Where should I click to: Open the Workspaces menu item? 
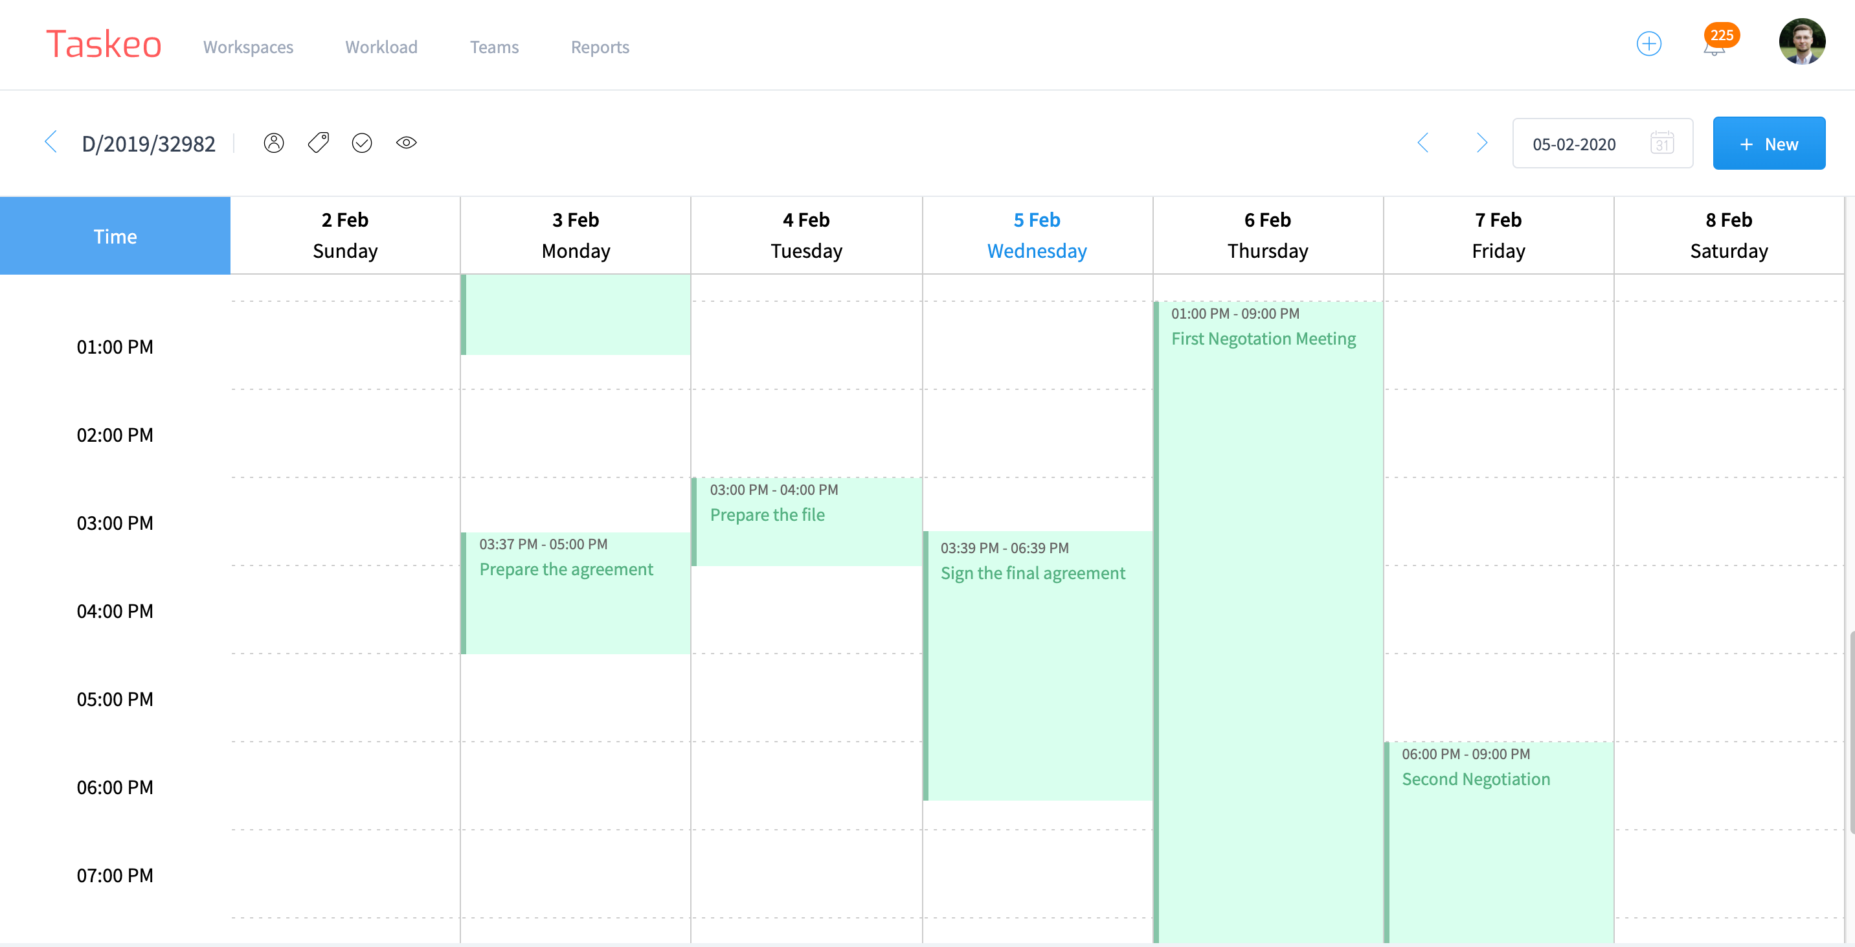pyautogui.click(x=249, y=45)
